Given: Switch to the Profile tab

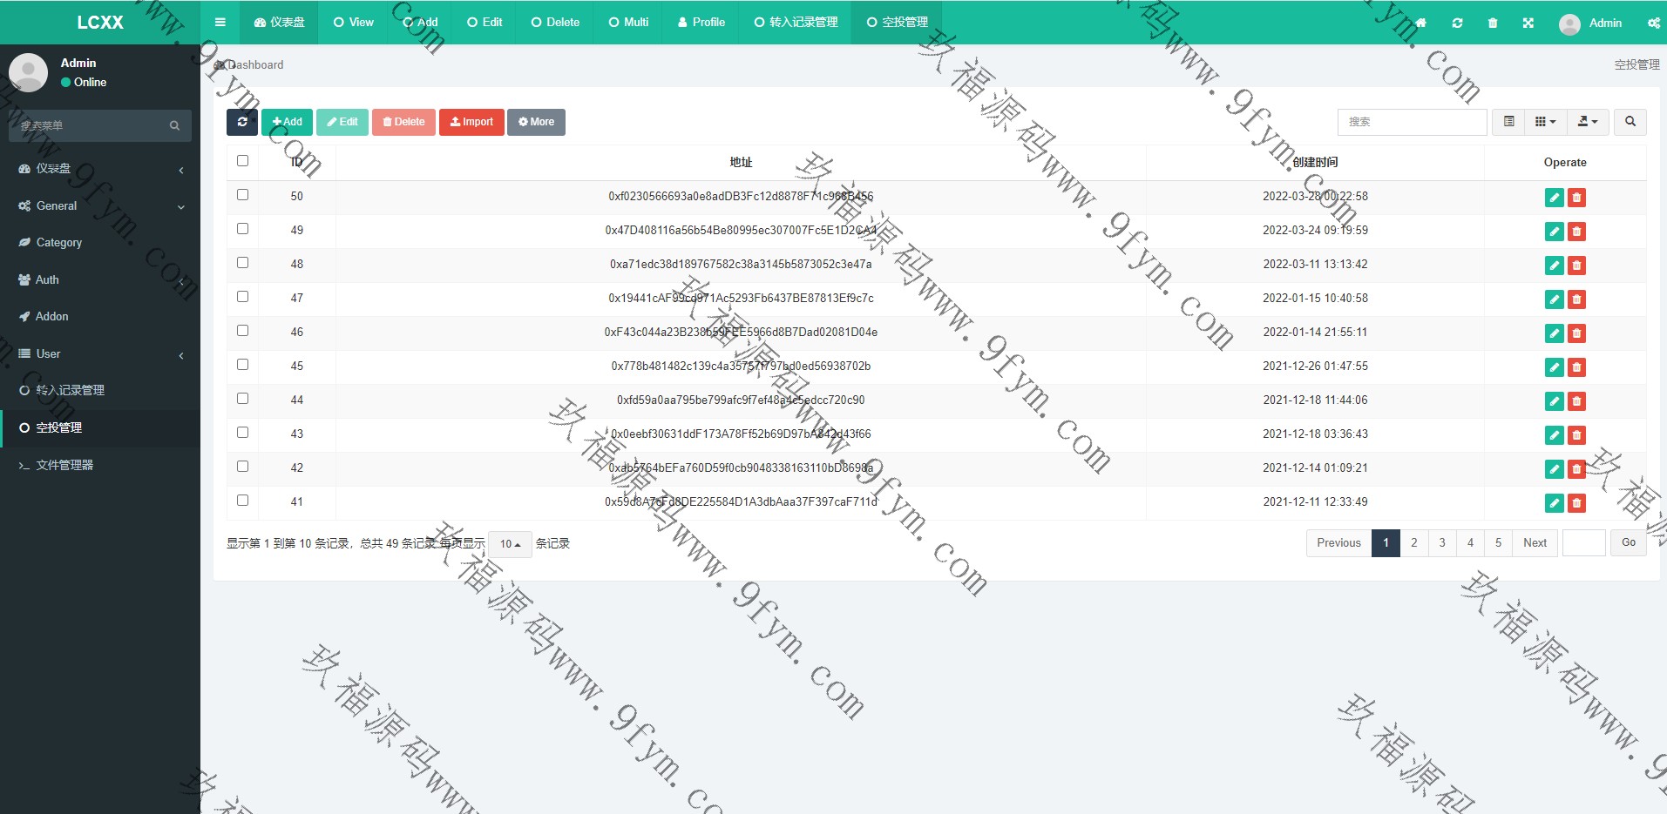Looking at the screenshot, I should [x=700, y=23].
